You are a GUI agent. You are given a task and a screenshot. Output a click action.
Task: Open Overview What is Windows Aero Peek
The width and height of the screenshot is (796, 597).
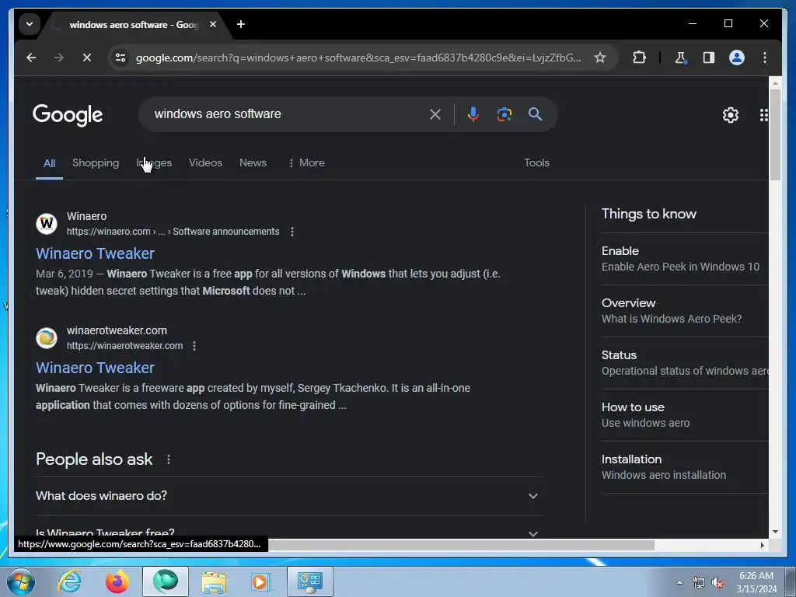pyautogui.click(x=685, y=311)
